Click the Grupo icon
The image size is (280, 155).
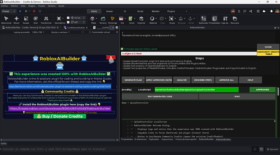(x=171, y=19)
